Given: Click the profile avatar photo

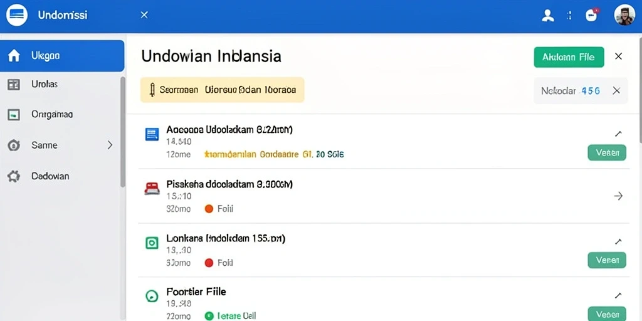Looking at the screenshot, I should 624,15.
